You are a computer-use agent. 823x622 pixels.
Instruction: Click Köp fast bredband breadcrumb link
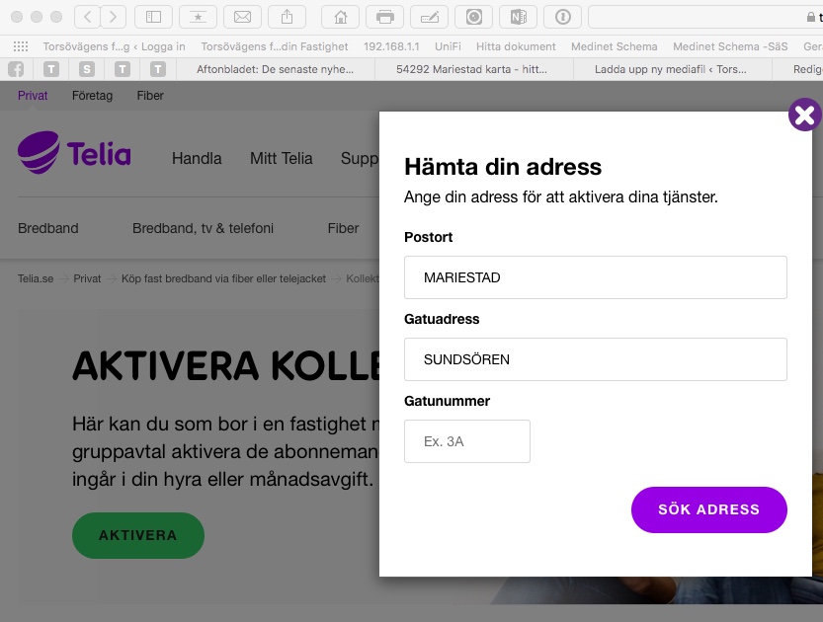[x=223, y=278]
